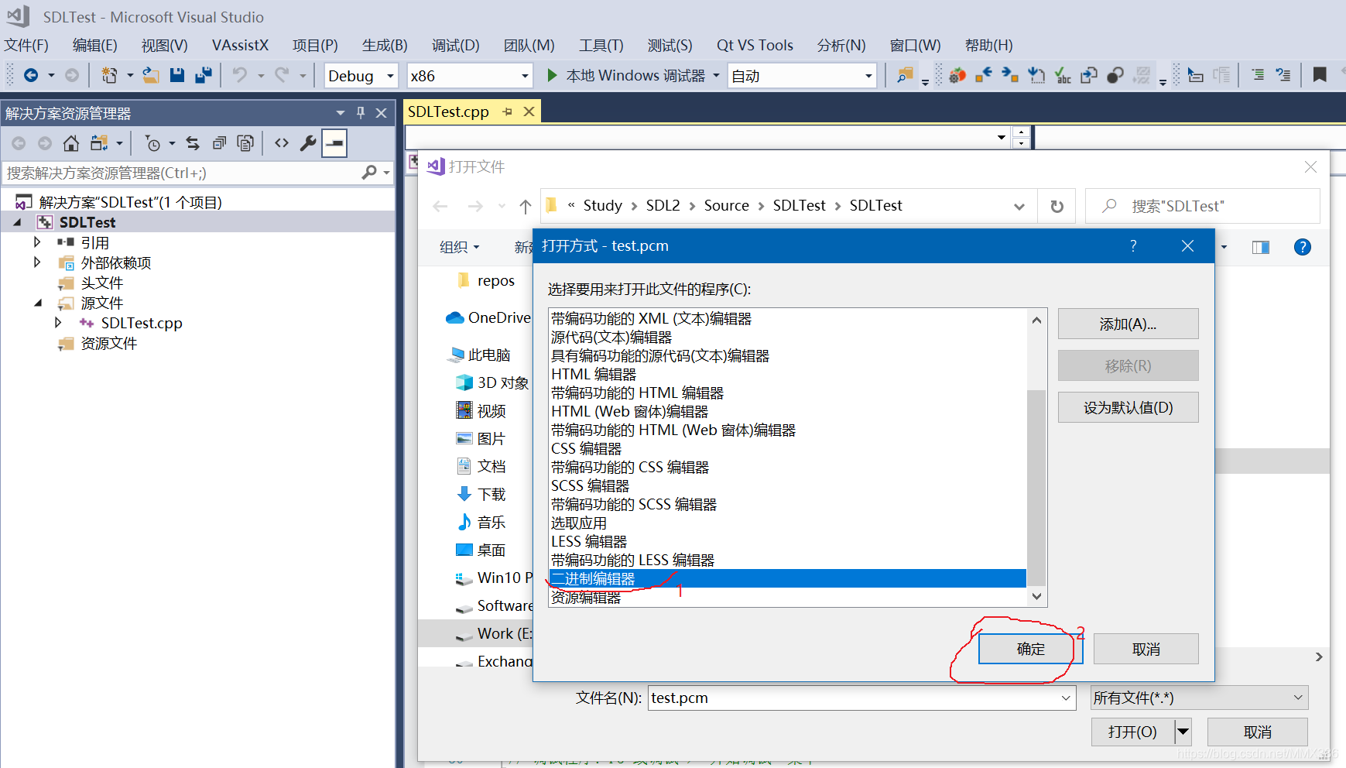
Task: Click the 搜索"SDLTest" search box
Action: tap(1202, 206)
